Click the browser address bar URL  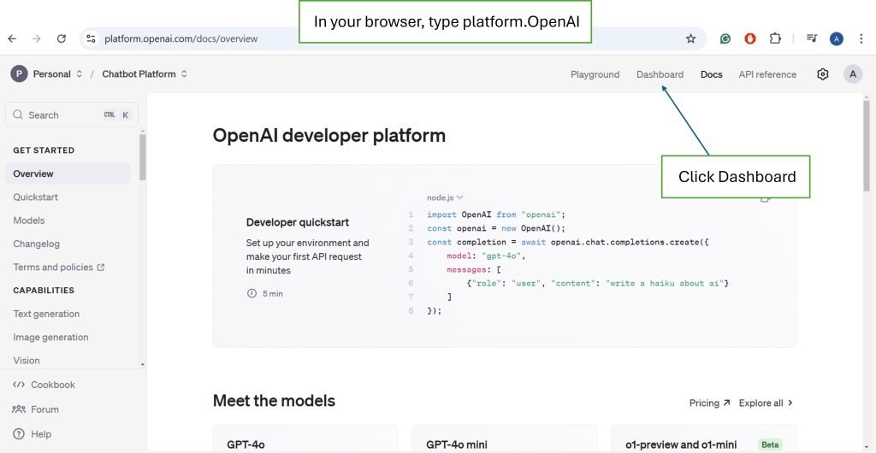point(181,38)
